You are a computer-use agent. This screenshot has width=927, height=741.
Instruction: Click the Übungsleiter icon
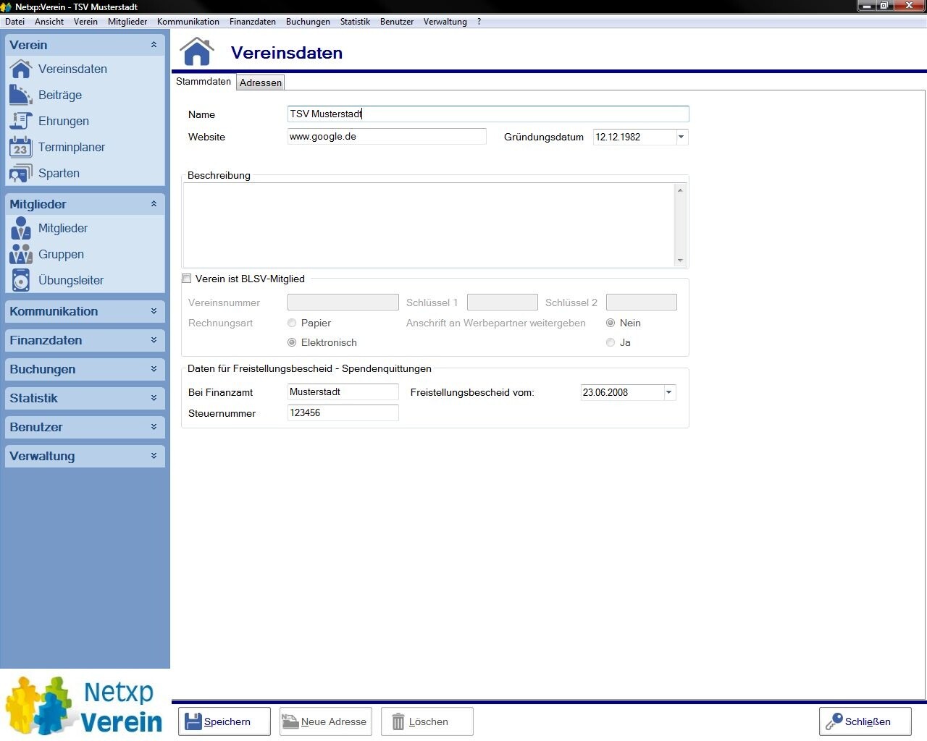[21, 280]
